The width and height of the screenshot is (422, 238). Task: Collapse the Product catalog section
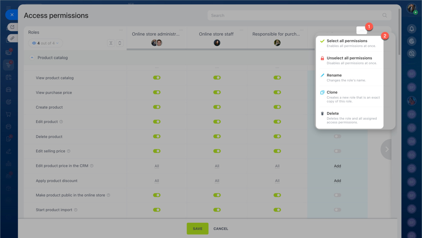32,58
